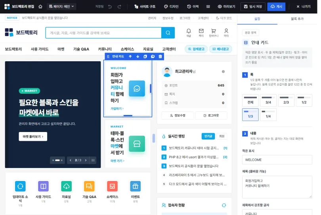Viewport: 321px width, 215px height.
Task: Toggle 다크 모드 in top strip
Action: pyautogui.click(x=224, y=18)
